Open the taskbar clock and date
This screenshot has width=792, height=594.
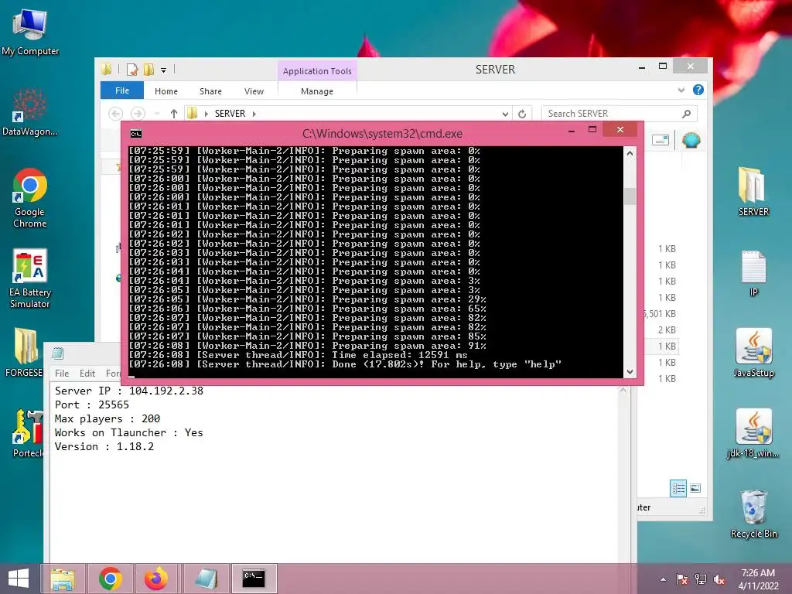[758, 579]
